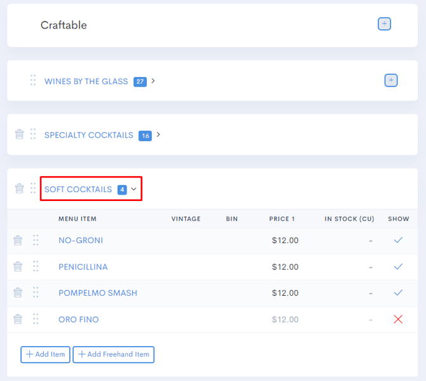Click the Menu Item column header

(x=78, y=219)
